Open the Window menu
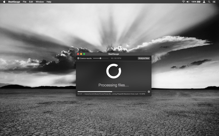The height and width of the screenshot is (136, 219). coord(40,2)
